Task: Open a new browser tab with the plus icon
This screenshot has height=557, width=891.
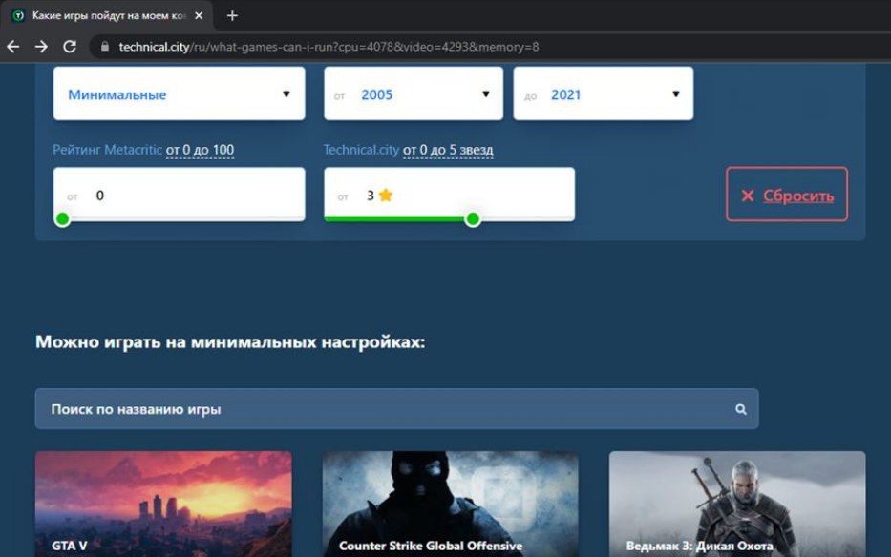Action: (232, 16)
